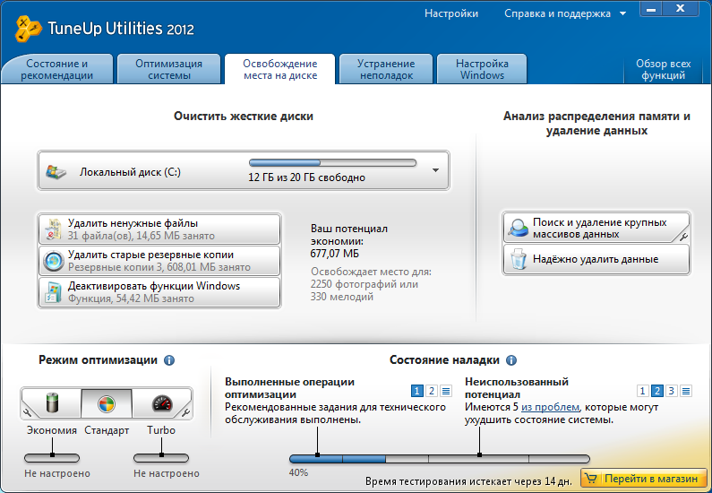Open the Справка и поддержка menu
The width and height of the screenshot is (712, 493).
click(x=557, y=13)
